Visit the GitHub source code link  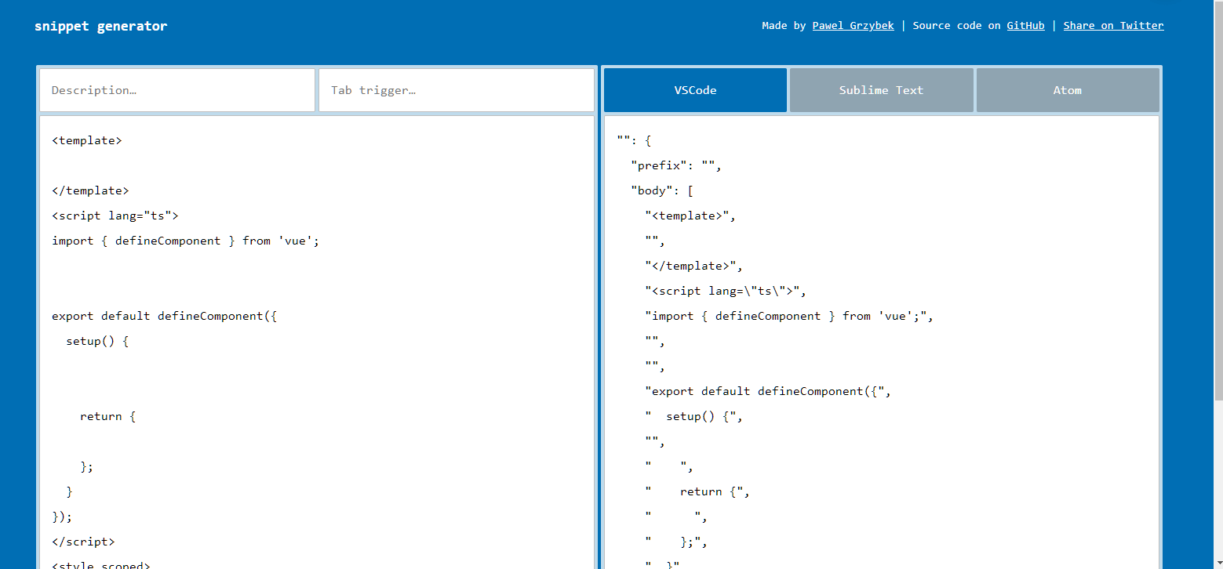click(1025, 26)
